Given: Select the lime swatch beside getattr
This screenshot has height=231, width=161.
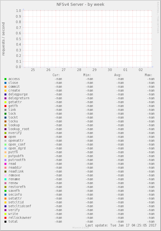Looking at the screenshot, I should tap(5, 102).
